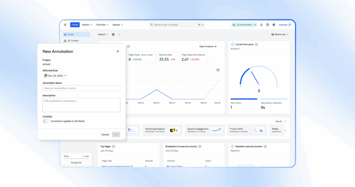Select Home in the sidebar
The width and height of the screenshot is (355, 187).
pos(76,34)
